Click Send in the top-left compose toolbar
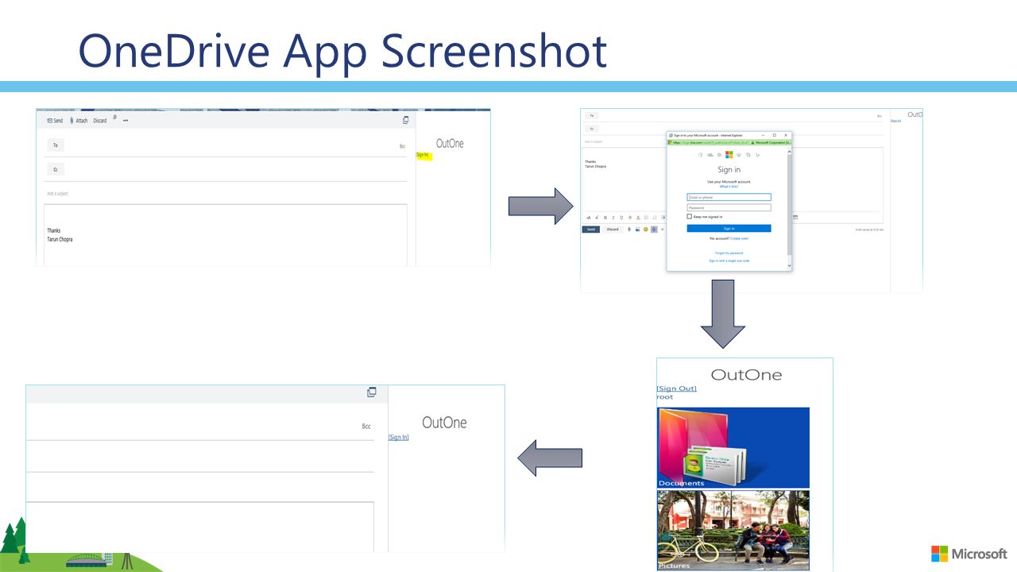The width and height of the screenshot is (1017, 572). 55,121
